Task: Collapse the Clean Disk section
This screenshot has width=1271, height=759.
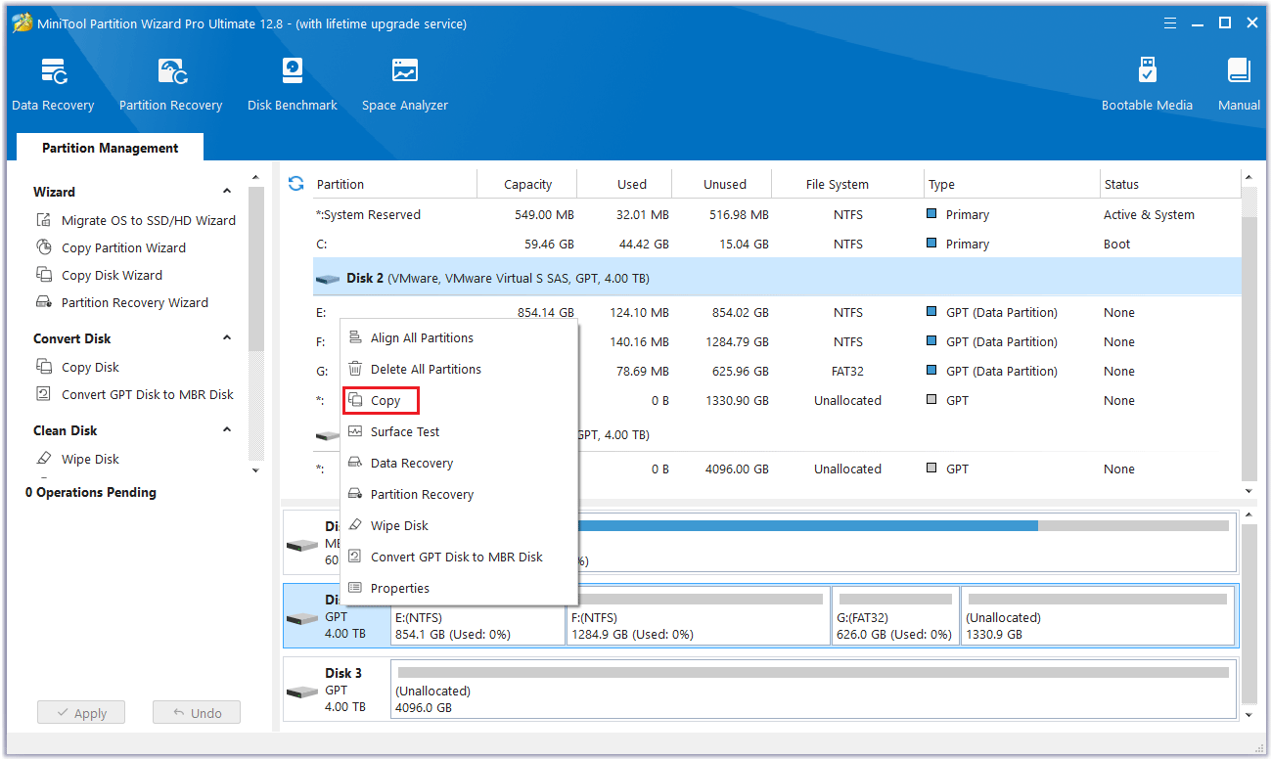Action: 227,430
